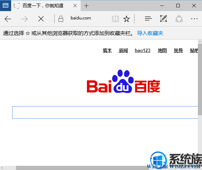The width and height of the screenshot is (202, 170).
Task: Make a web note with pen icon
Action: click(x=164, y=18)
